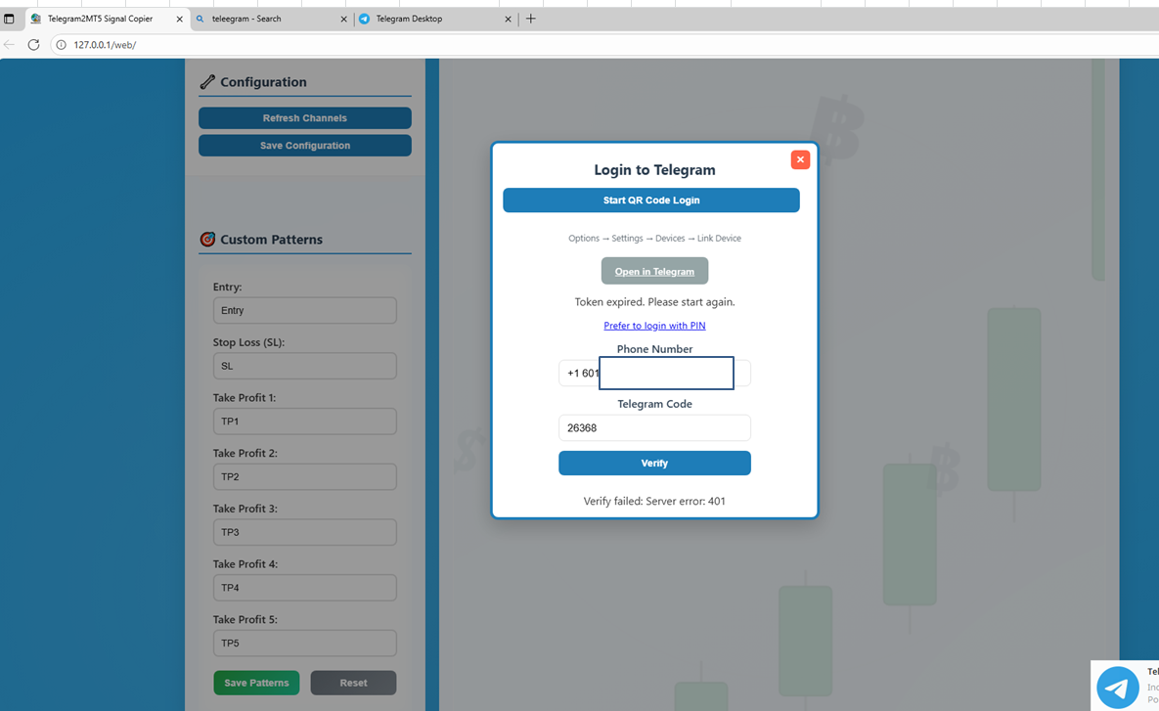Click the browser reload icon
This screenshot has height=711, width=1159.
click(x=33, y=45)
